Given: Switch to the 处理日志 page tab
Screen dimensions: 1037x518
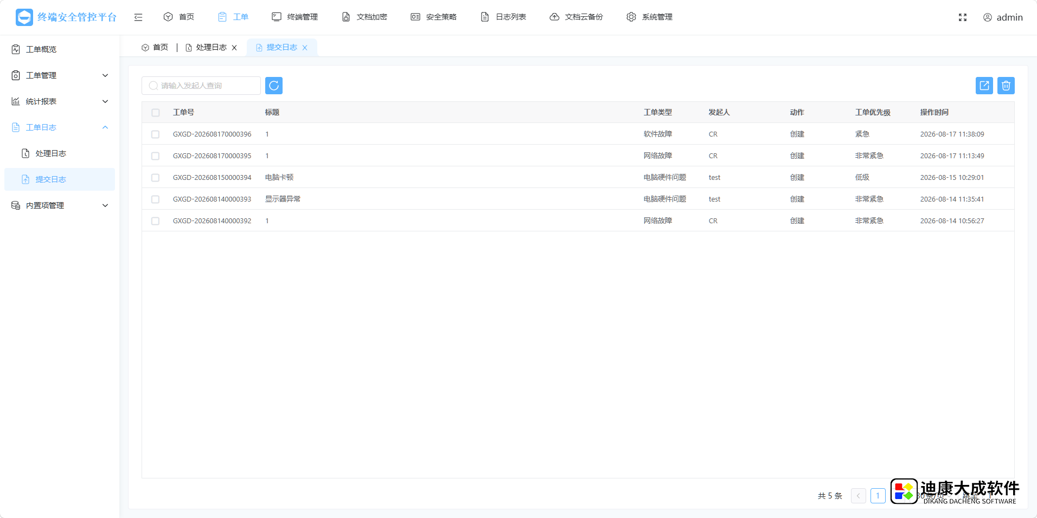Looking at the screenshot, I should click(206, 48).
